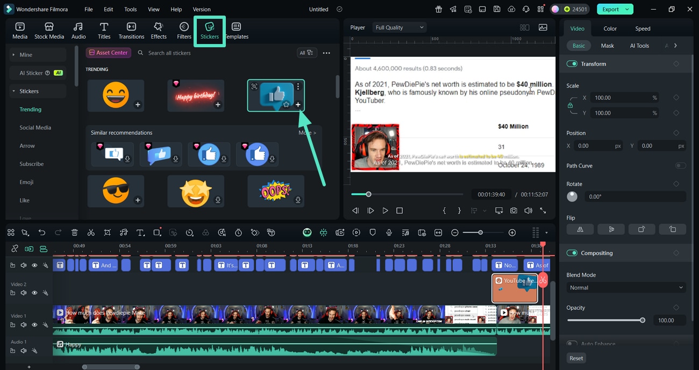Screen dimensions: 699x370
Task: Open the Stock Media tab
Action: (x=49, y=31)
